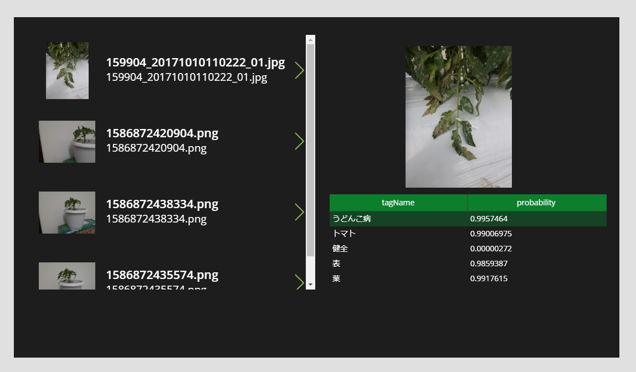Open chevron arrow for 1586872420904.png

click(x=299, y=141)
